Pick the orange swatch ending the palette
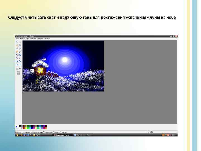 (x=46, y=128)
